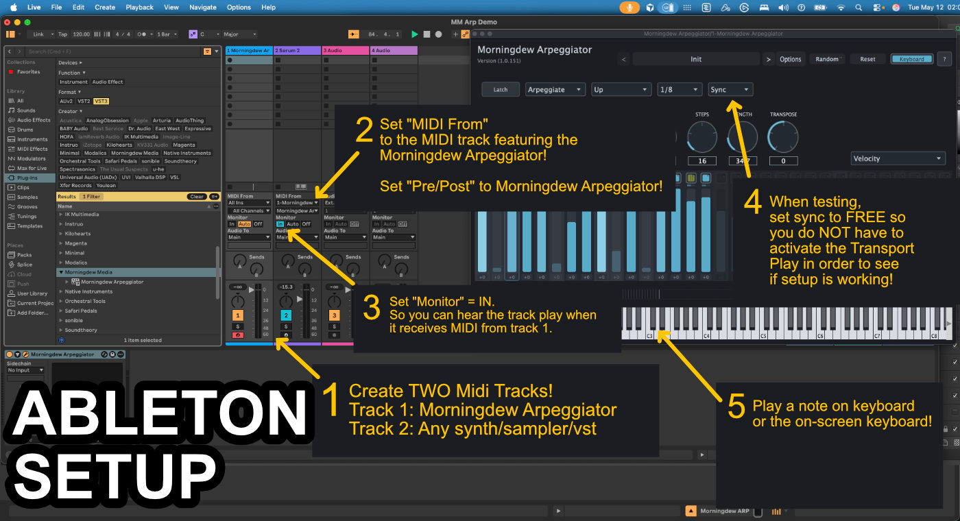The height and width of the screenshot is (521, 960).
Task: Toggle track 2 activator button
Action: [x=286, y=315]
